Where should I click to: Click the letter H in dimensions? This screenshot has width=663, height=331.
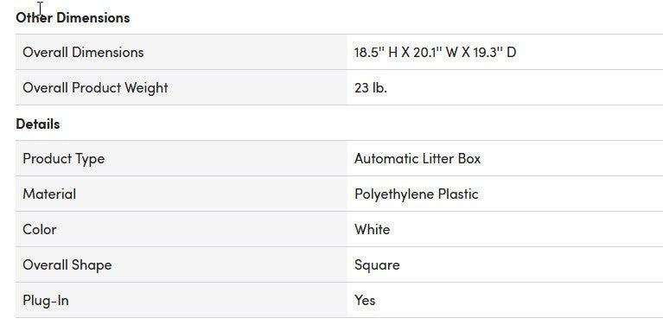click(392, 53)
